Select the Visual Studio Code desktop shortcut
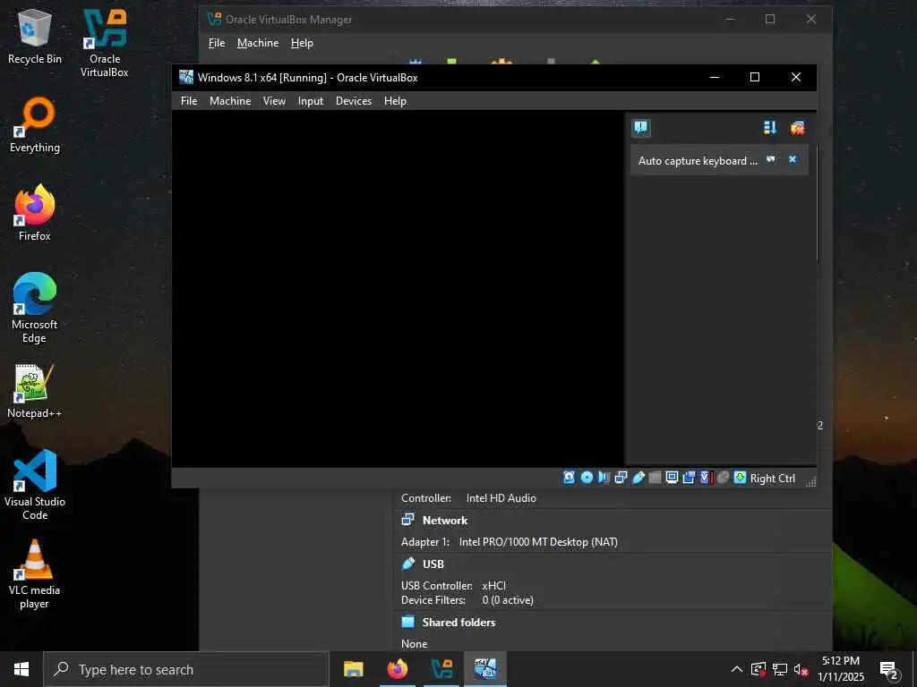 [x=35, y=485]
